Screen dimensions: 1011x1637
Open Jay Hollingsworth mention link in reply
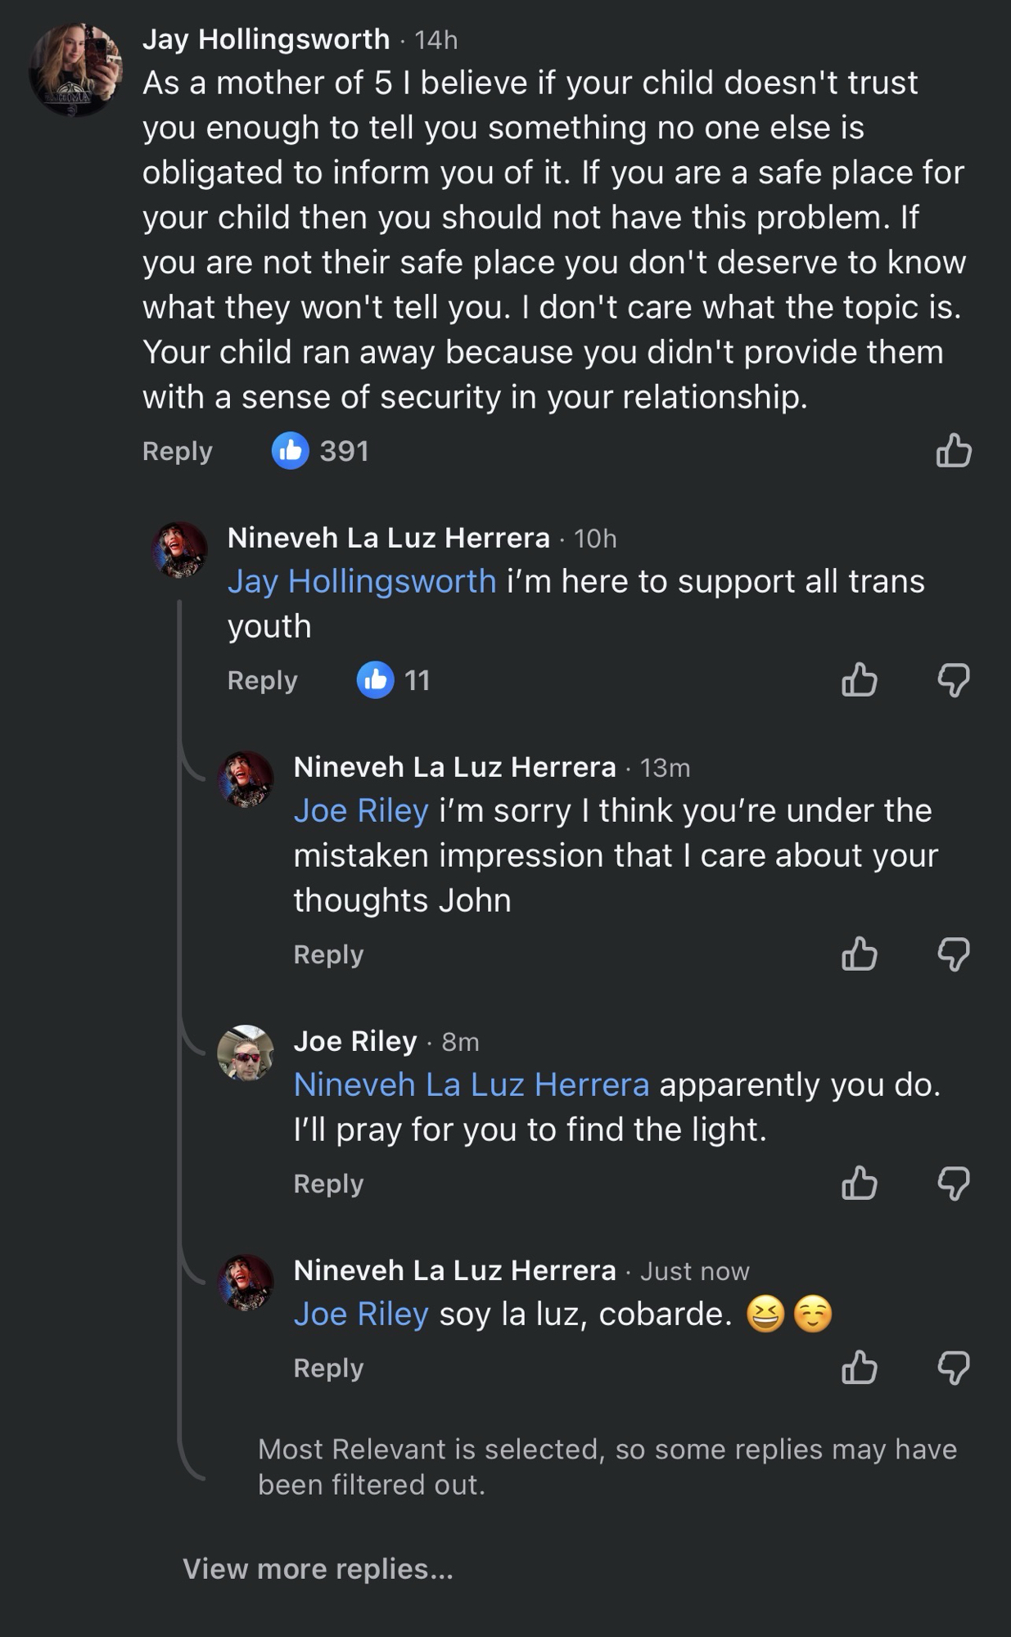pos(362,581)
